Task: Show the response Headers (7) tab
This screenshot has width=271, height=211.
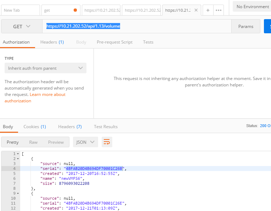Action: 70,127
